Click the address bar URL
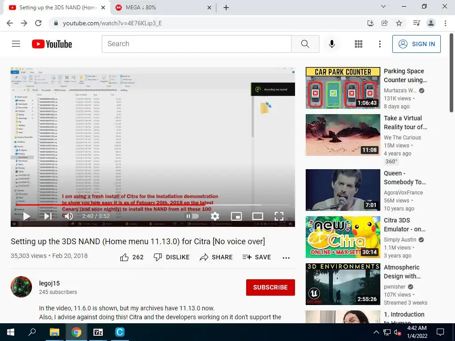Image resolution: width=455 pixels, height=341 pixels. [x=112, y=23]
